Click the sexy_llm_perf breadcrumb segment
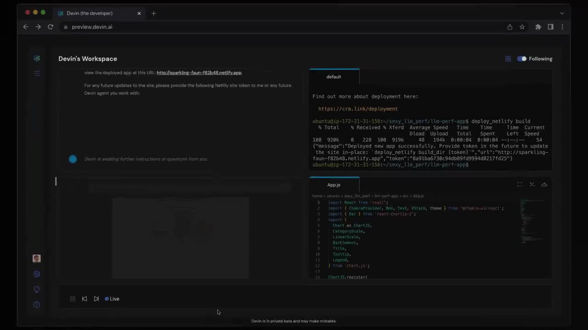The image size is (588, 330). click(357, 196)
